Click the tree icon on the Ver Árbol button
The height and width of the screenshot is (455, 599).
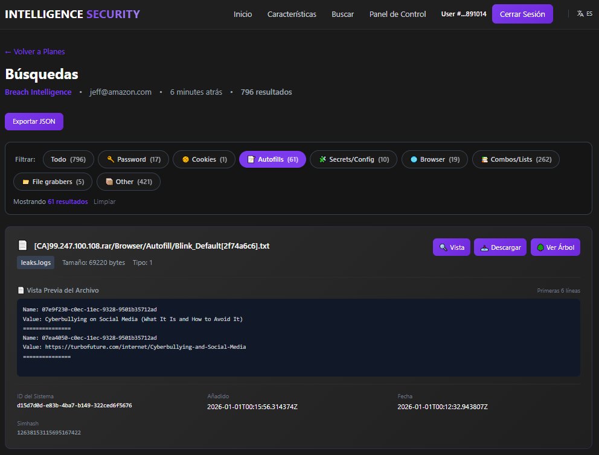542,247
